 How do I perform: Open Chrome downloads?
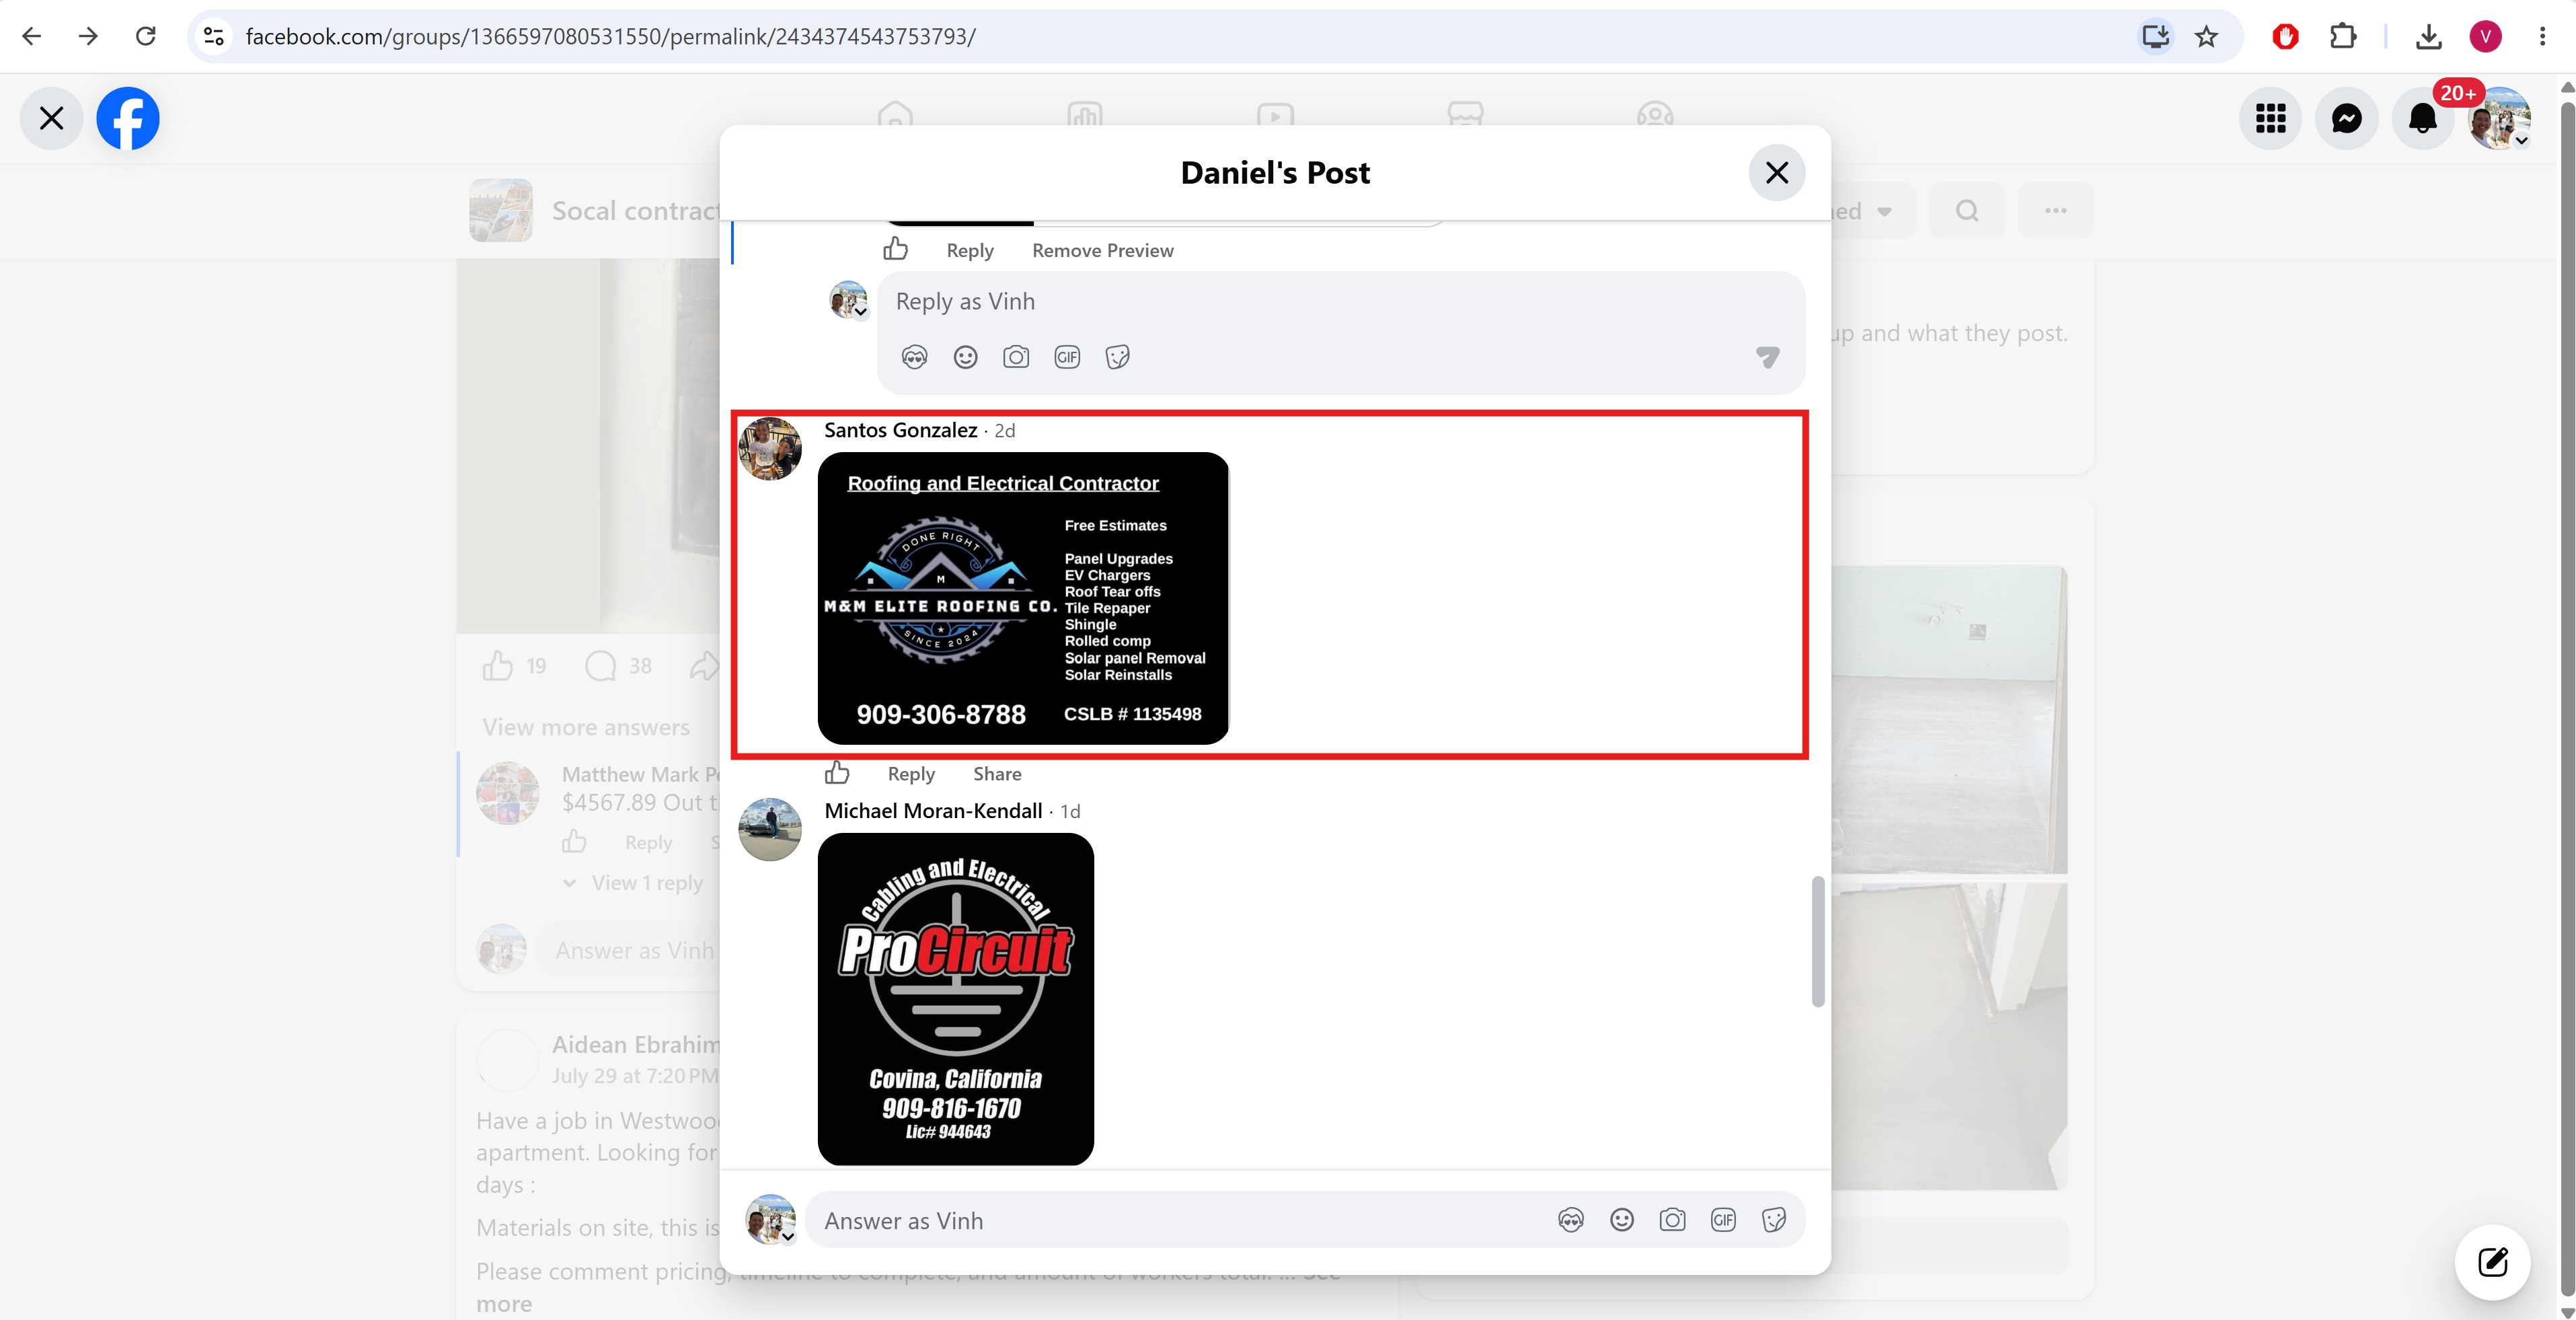2428,36
